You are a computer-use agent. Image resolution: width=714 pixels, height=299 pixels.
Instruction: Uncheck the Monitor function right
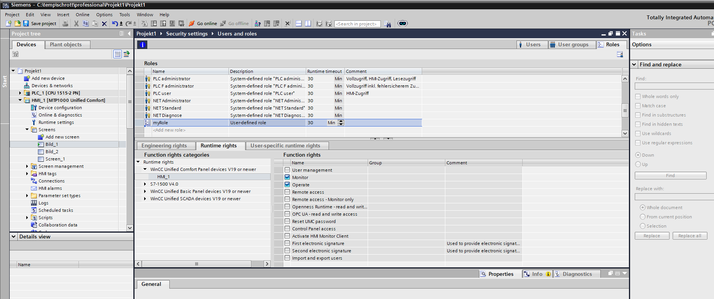287,177
